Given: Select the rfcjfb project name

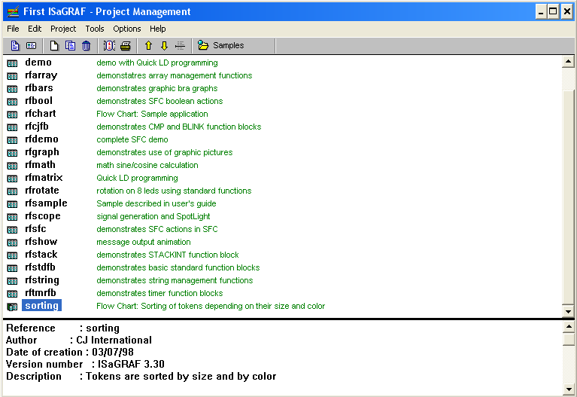Looking at the screenshot, I should click(x=37, y=127).
